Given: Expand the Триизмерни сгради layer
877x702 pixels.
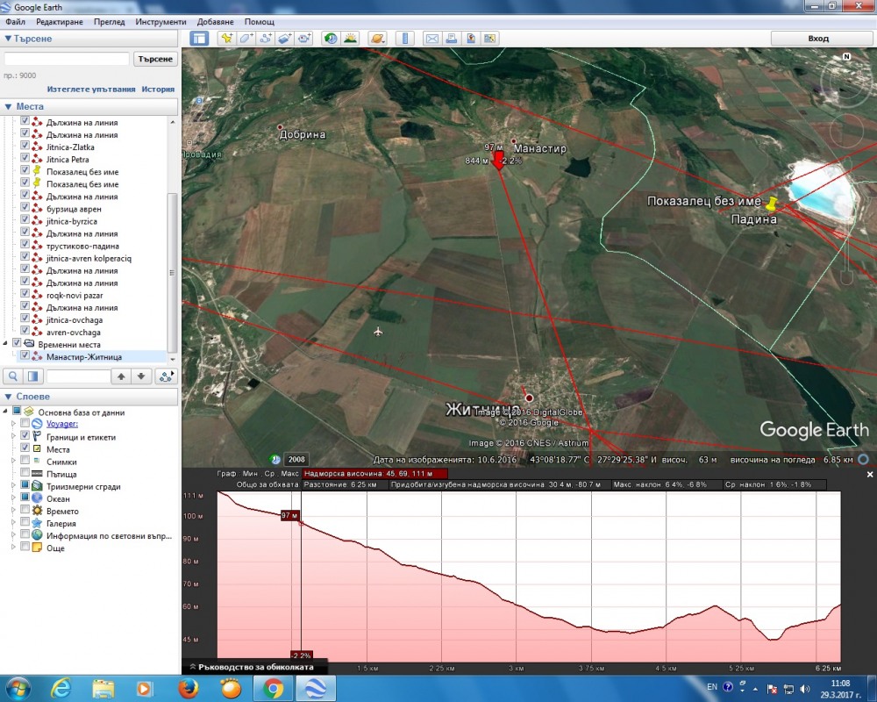Looking at the screenshot, I should click(x=13, y=486).
